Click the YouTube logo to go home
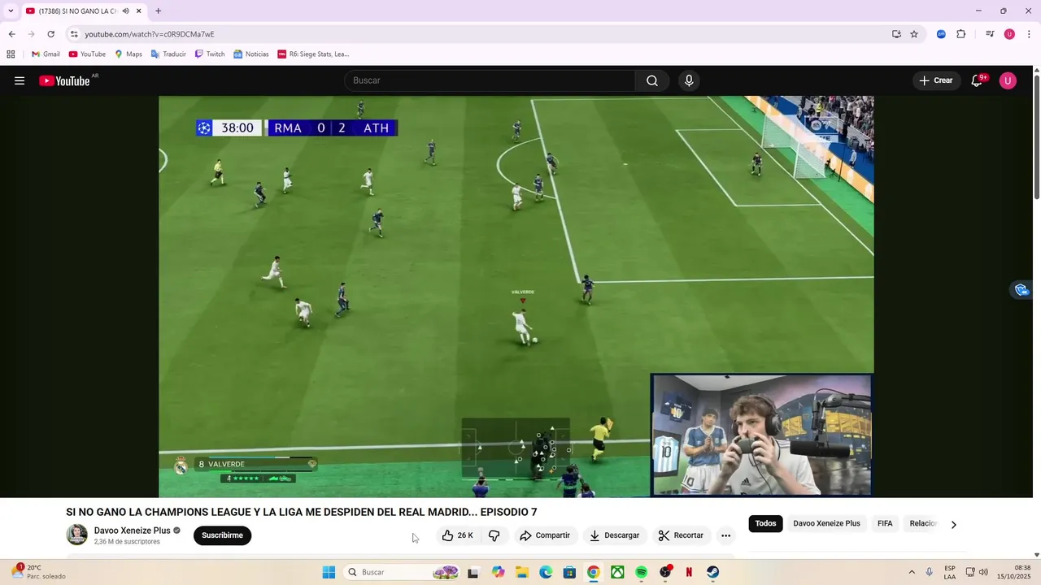 [64, 80]
